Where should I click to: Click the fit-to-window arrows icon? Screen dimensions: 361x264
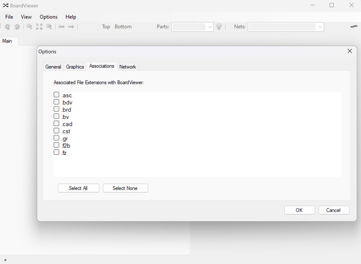[39, 27]
